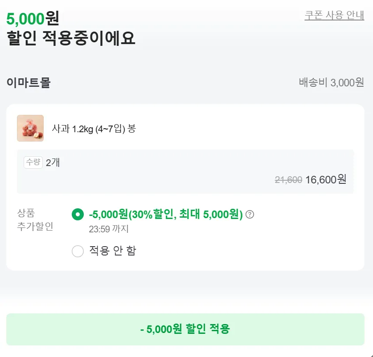The image size is (373, 357).
Task: Click the 23:59 까지 expiry time text
Action: tap(109, 229)
